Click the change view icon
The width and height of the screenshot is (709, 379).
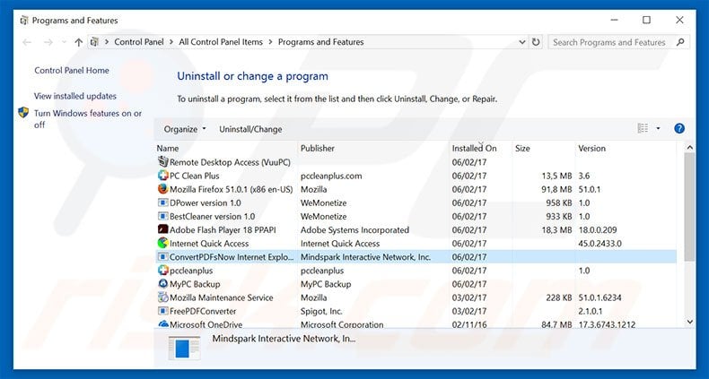click(643, 129)
